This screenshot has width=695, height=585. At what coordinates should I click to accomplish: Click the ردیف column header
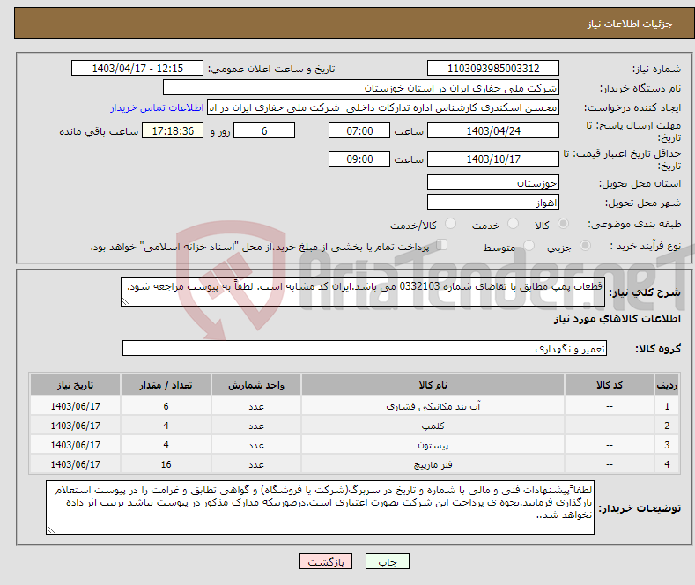pyautogui.click(x=667, y=385)
